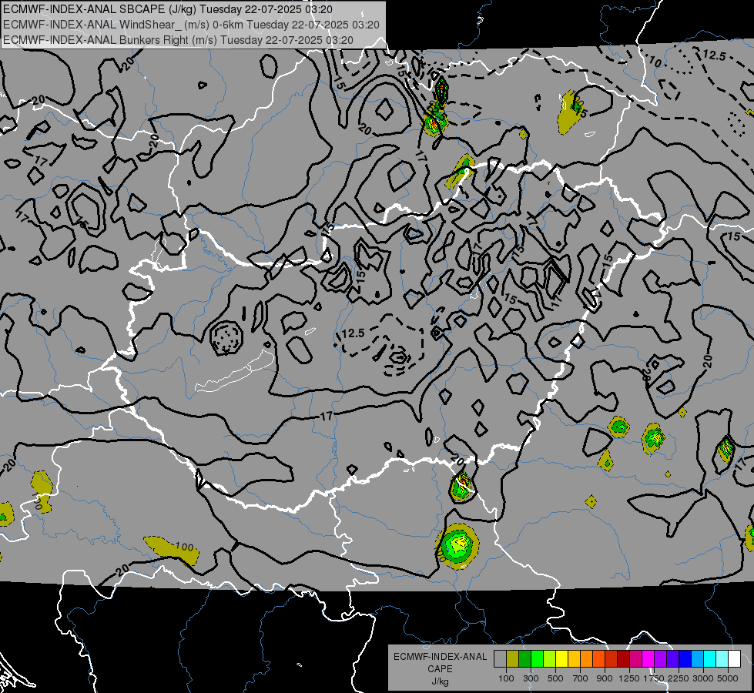Click the 1250 legend scale value
The height and width of the screenshot is (693, 754).
629,678
